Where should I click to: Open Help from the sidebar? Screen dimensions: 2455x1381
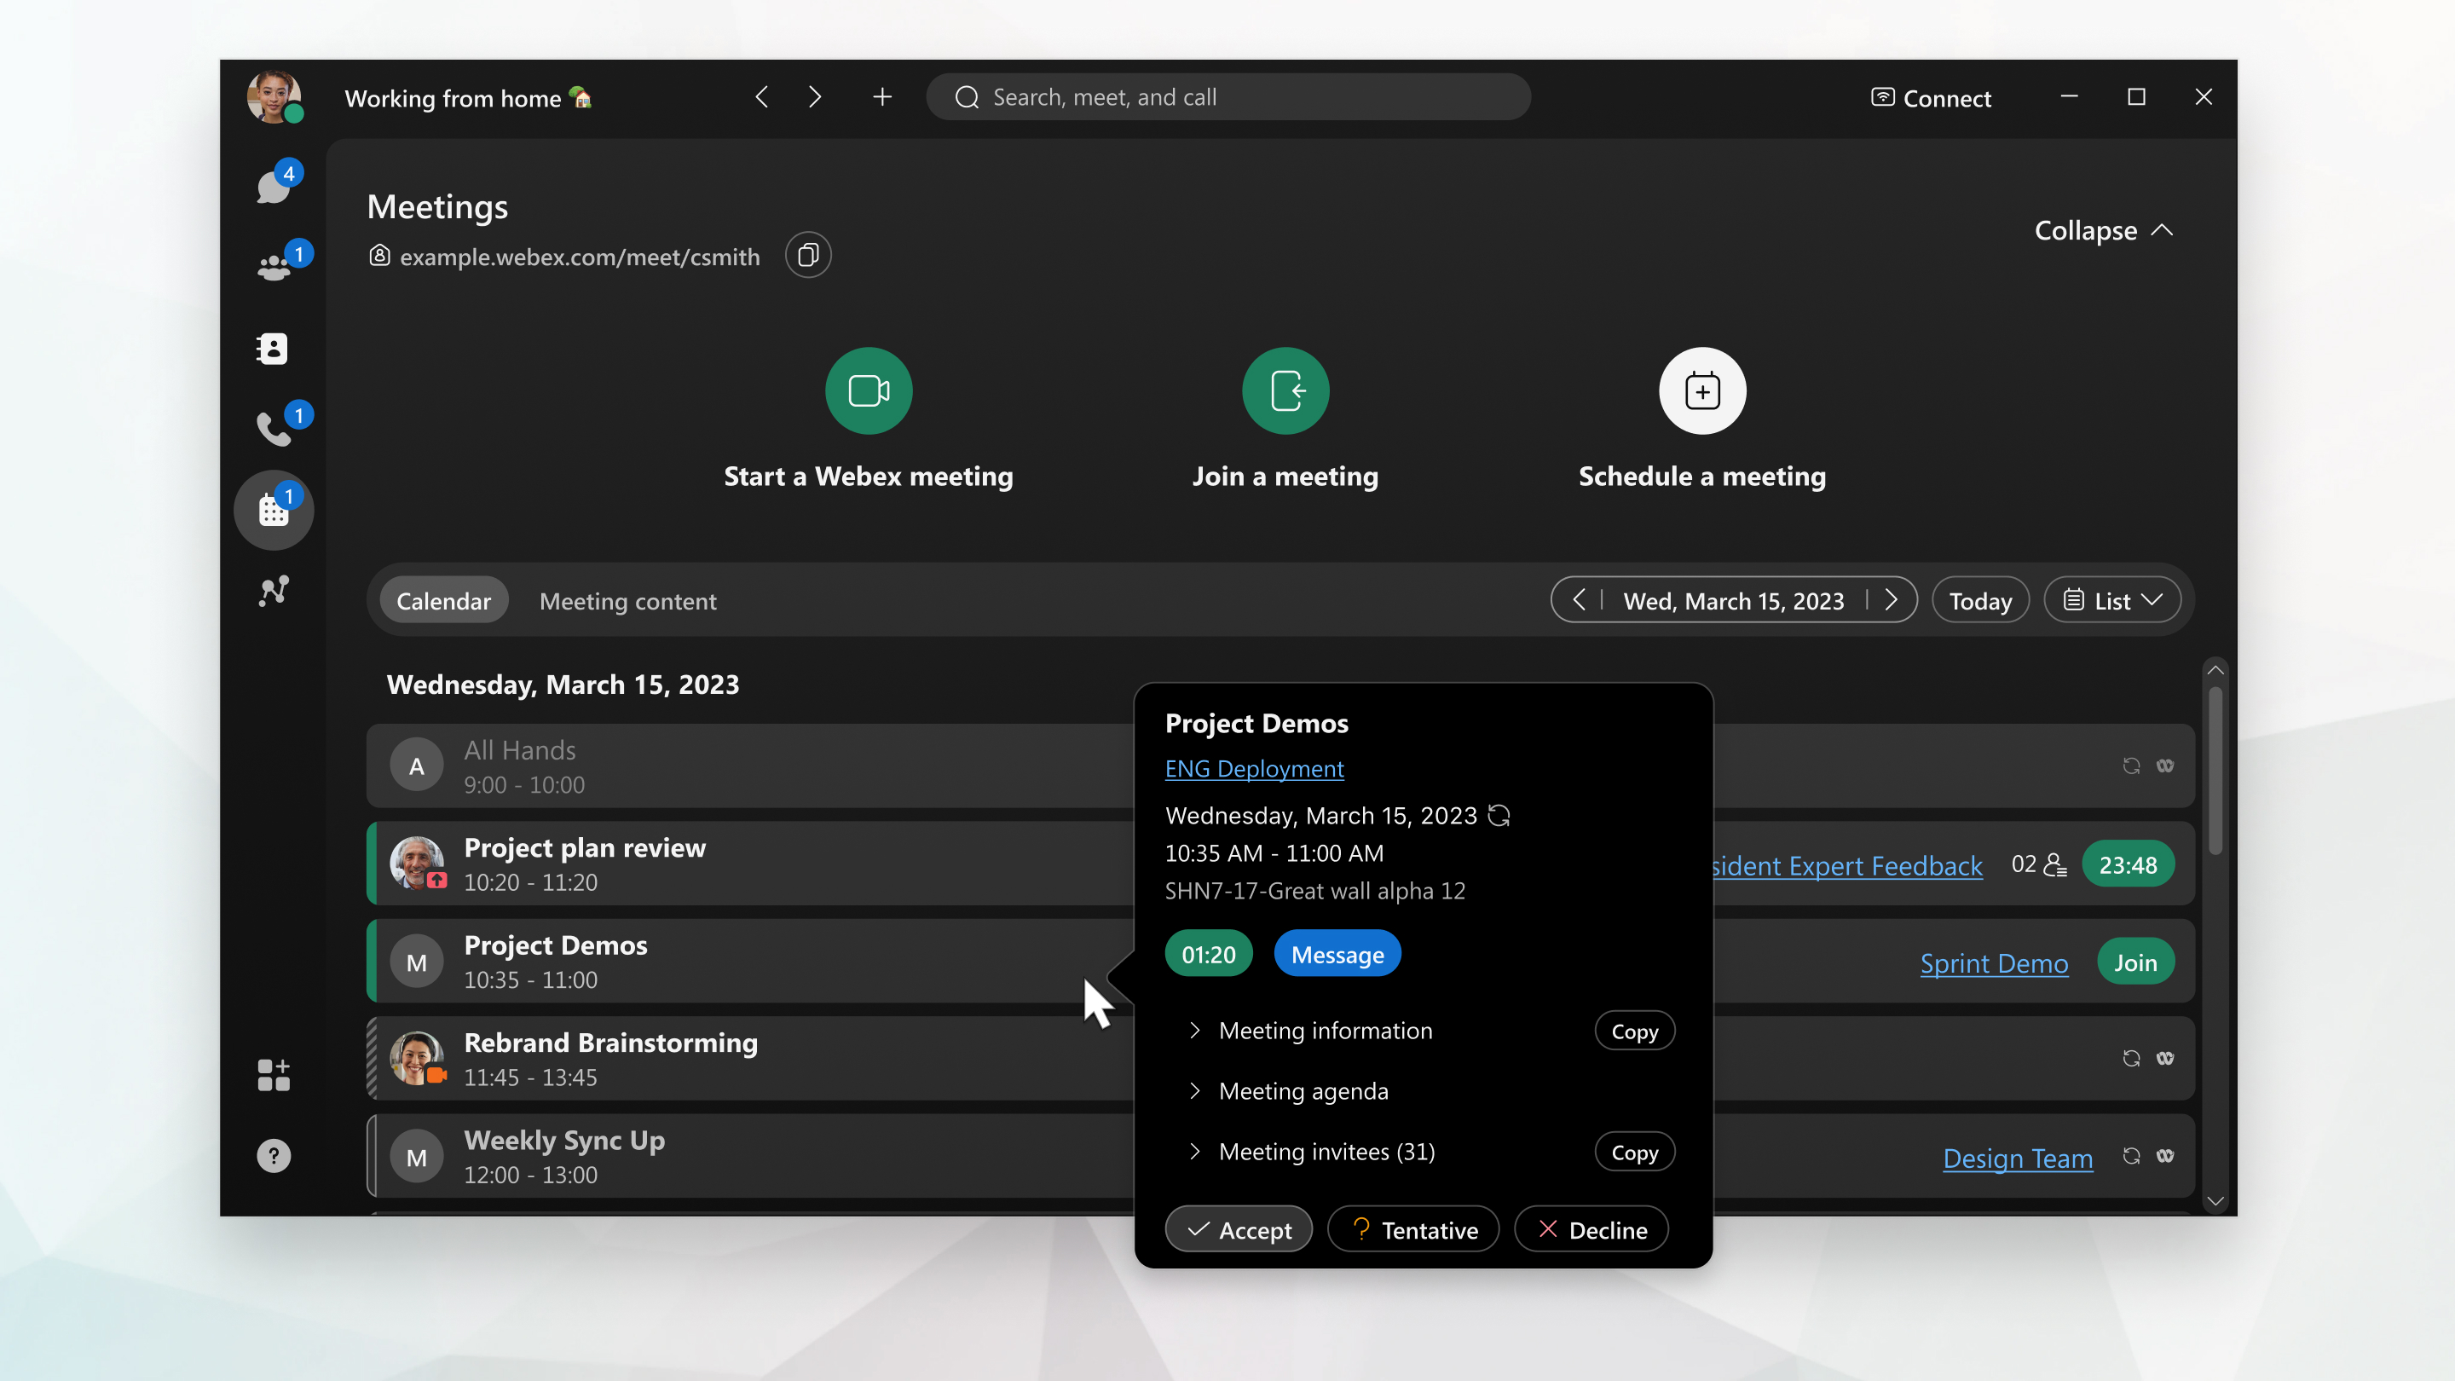pyautogui.click(x=274, y=1155)
